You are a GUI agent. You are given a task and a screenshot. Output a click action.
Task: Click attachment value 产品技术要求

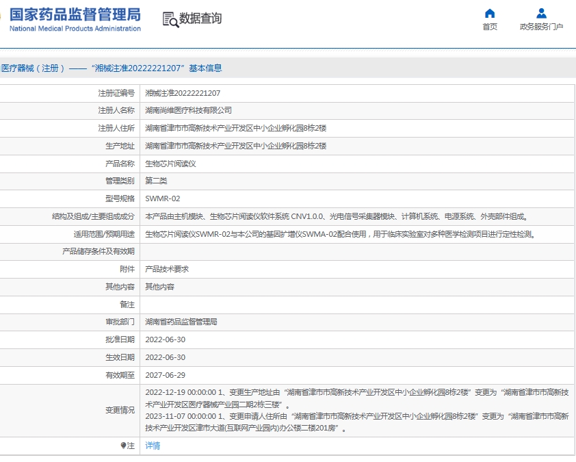[167, 269]
